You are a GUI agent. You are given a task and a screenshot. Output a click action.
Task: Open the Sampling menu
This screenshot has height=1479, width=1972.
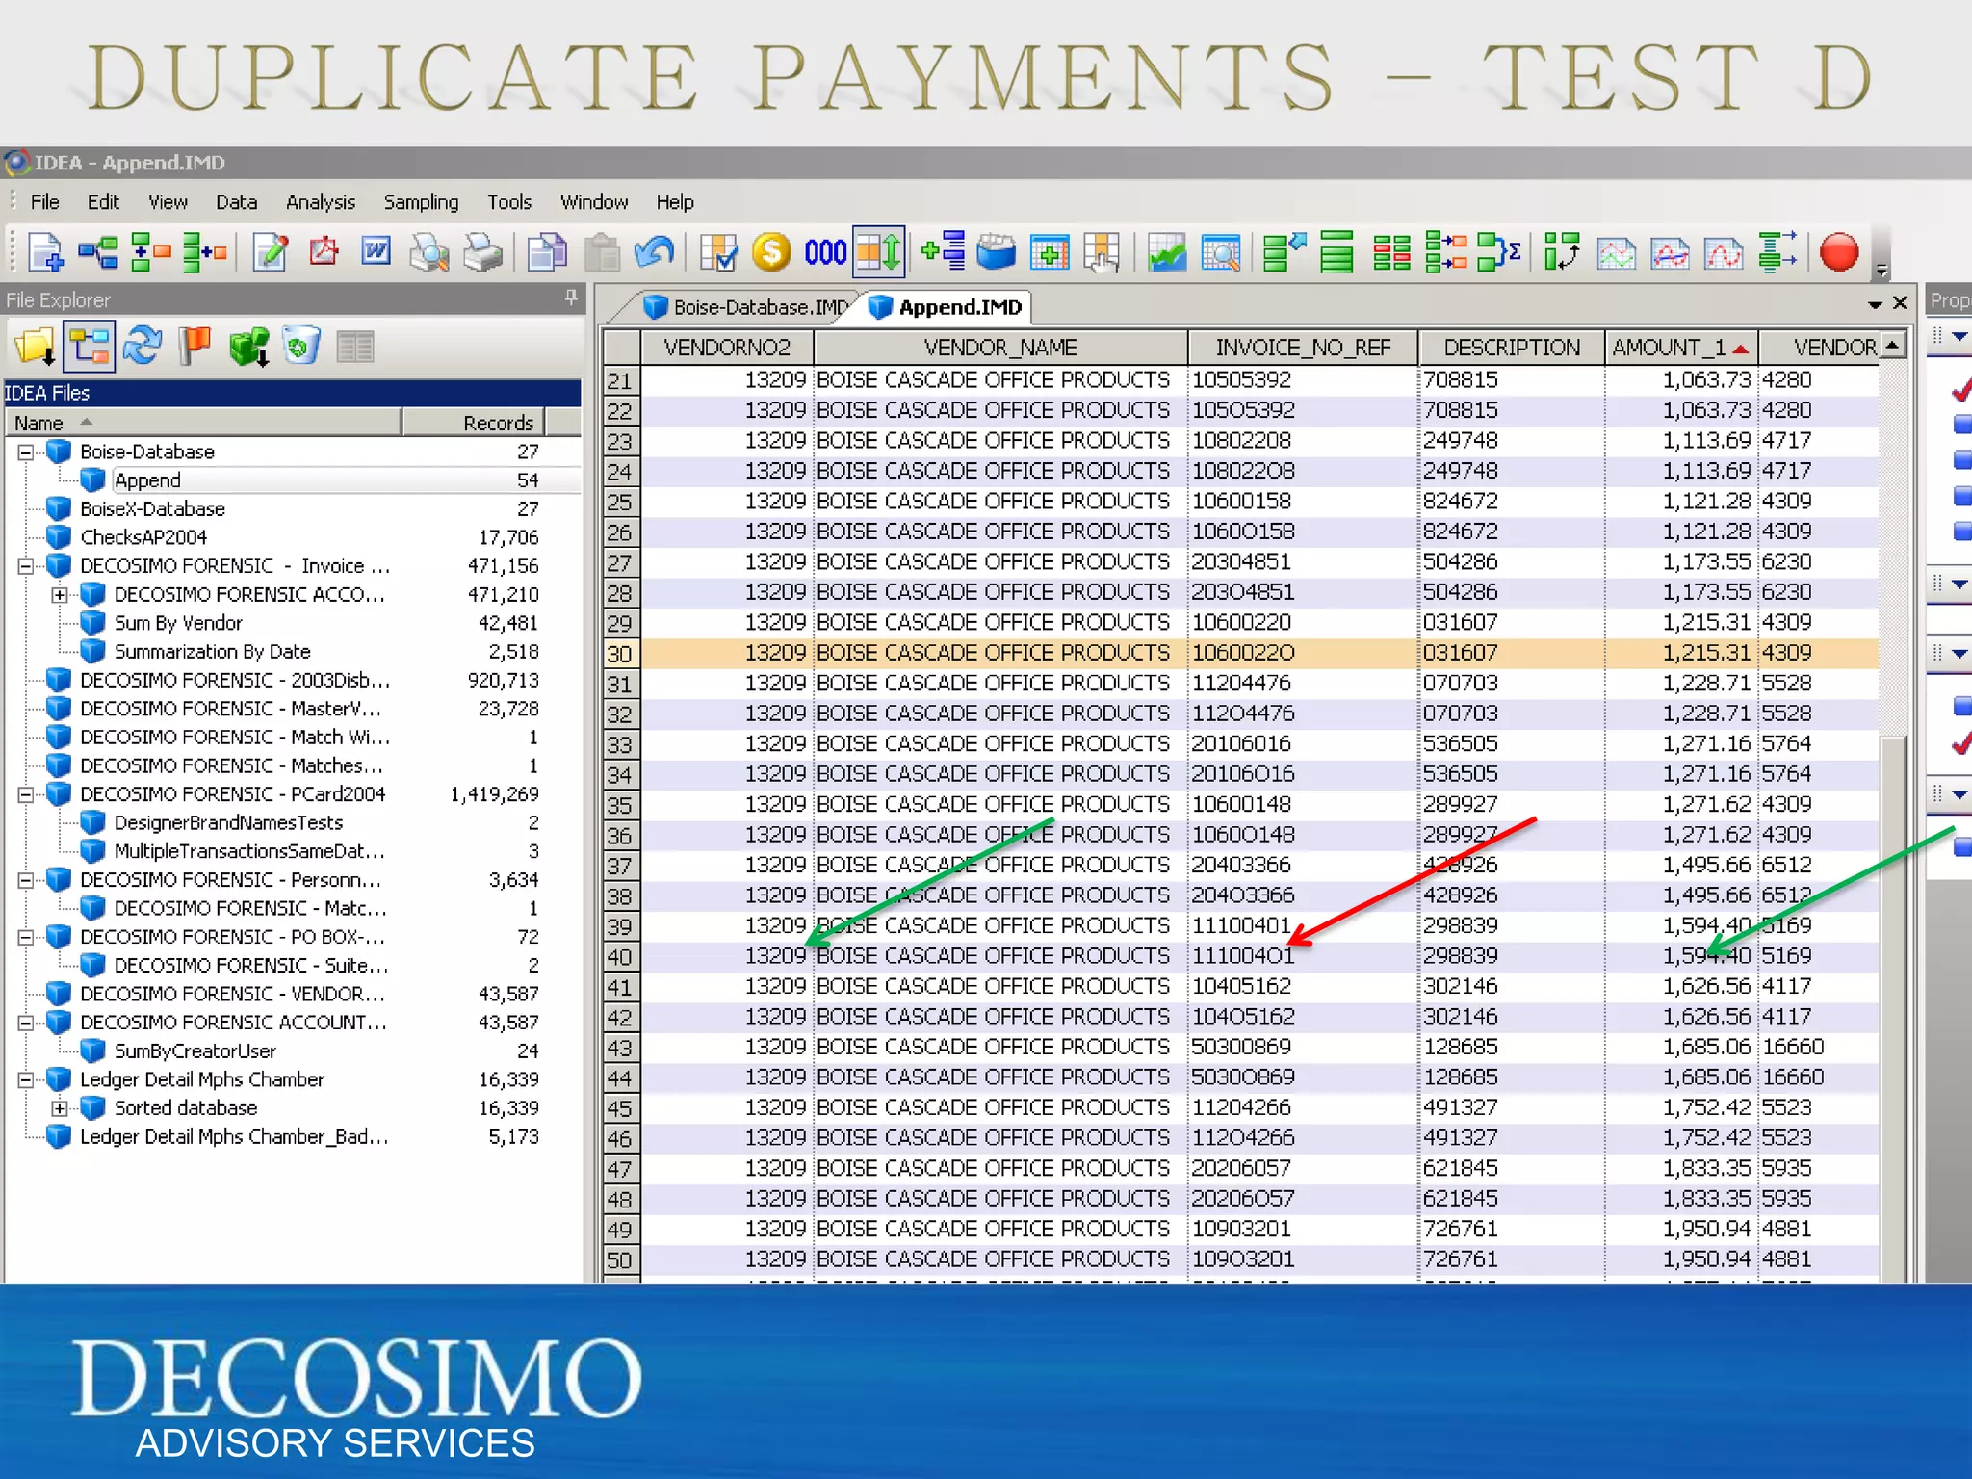click(x=421, y=202)
